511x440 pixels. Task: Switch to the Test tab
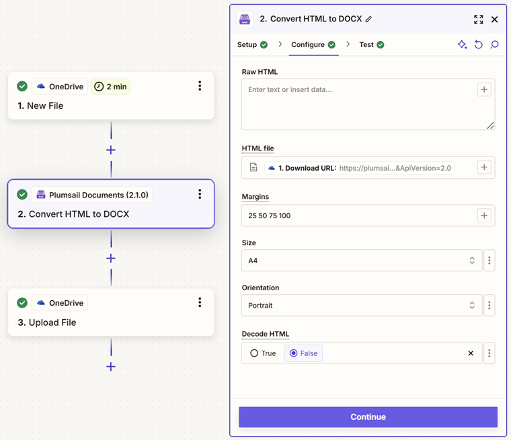(372, 44)
